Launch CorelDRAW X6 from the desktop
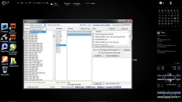 pos(13,49)
